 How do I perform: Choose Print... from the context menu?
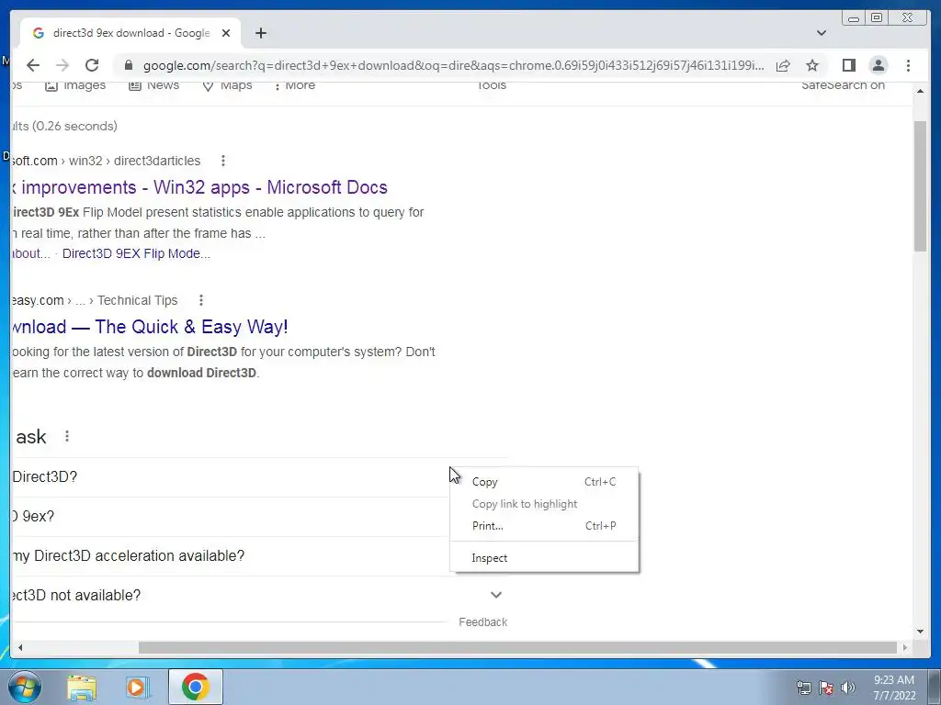click(x=544, y=526)
